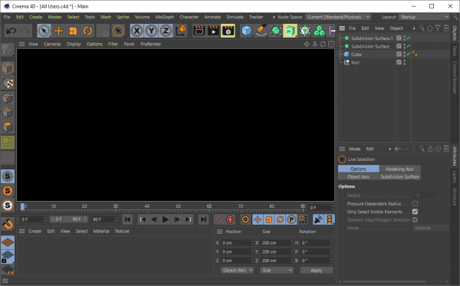Viewport: 460px width, 286px height.
Task: Open the Layout Startup dropdown
Action: point(424,17)
